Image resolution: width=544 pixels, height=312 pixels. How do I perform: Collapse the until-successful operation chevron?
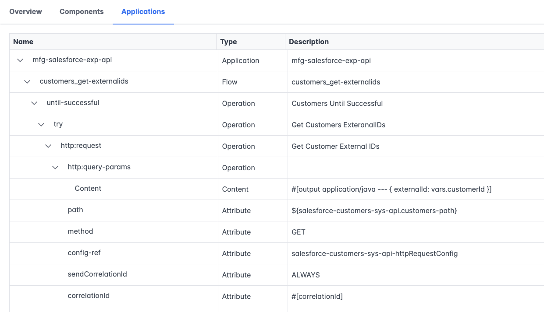[x=34, y=103]
